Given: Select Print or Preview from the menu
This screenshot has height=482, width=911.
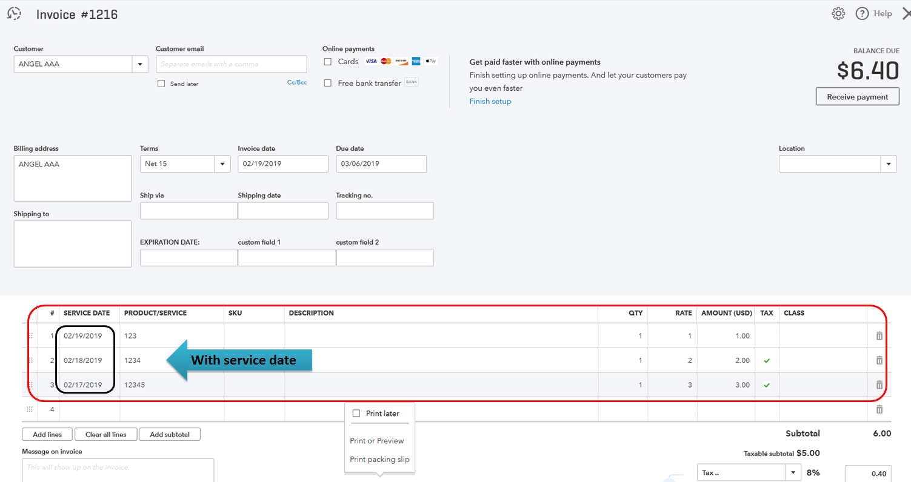Looking at the screenshot, I should coord(377,441).
